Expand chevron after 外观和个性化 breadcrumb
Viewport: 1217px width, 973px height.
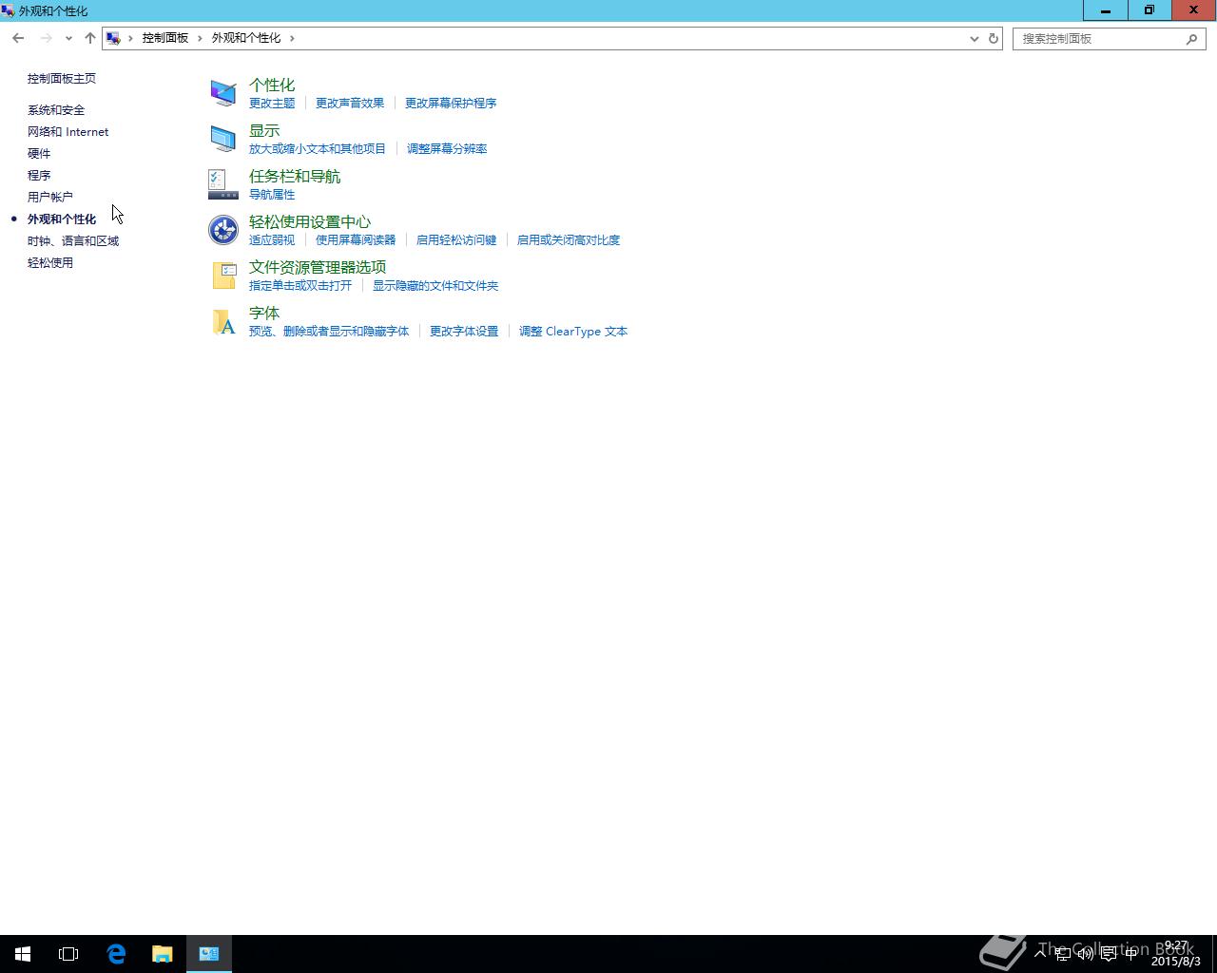click(x=292, y=38)
